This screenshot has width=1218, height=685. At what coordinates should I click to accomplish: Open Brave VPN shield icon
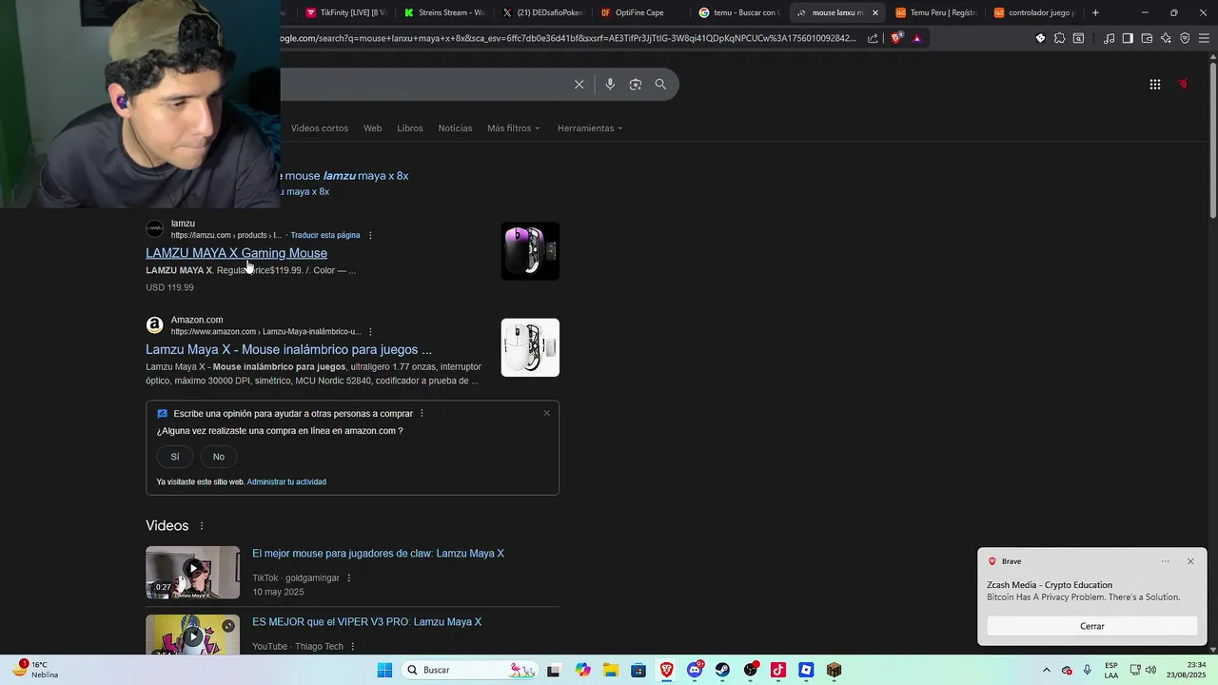click(x=1185, y=38)
